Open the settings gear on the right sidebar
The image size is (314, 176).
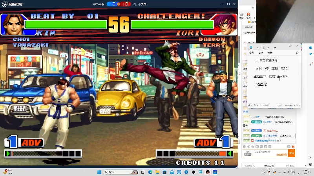(x=310, y=165)
